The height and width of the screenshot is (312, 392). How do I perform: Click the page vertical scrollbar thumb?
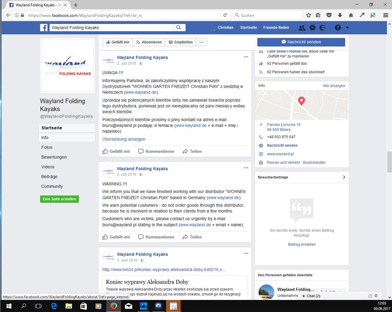pos(390,162)
